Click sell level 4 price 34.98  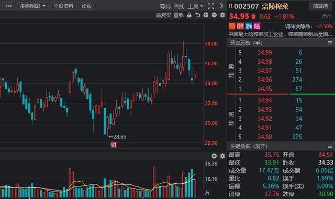coord(264,62)
